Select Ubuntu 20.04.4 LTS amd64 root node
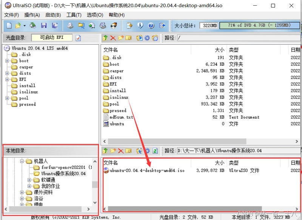 (x=40, y=48)
